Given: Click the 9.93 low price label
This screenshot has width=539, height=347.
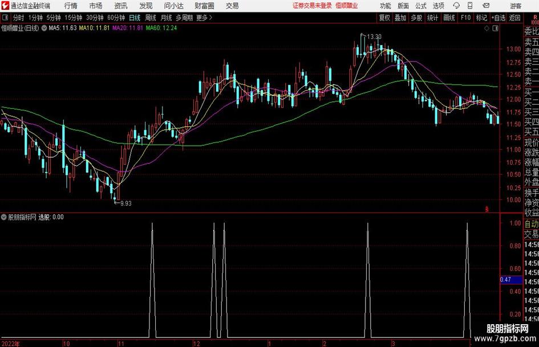Looking at the screenshot, I should tap(126, 203).
